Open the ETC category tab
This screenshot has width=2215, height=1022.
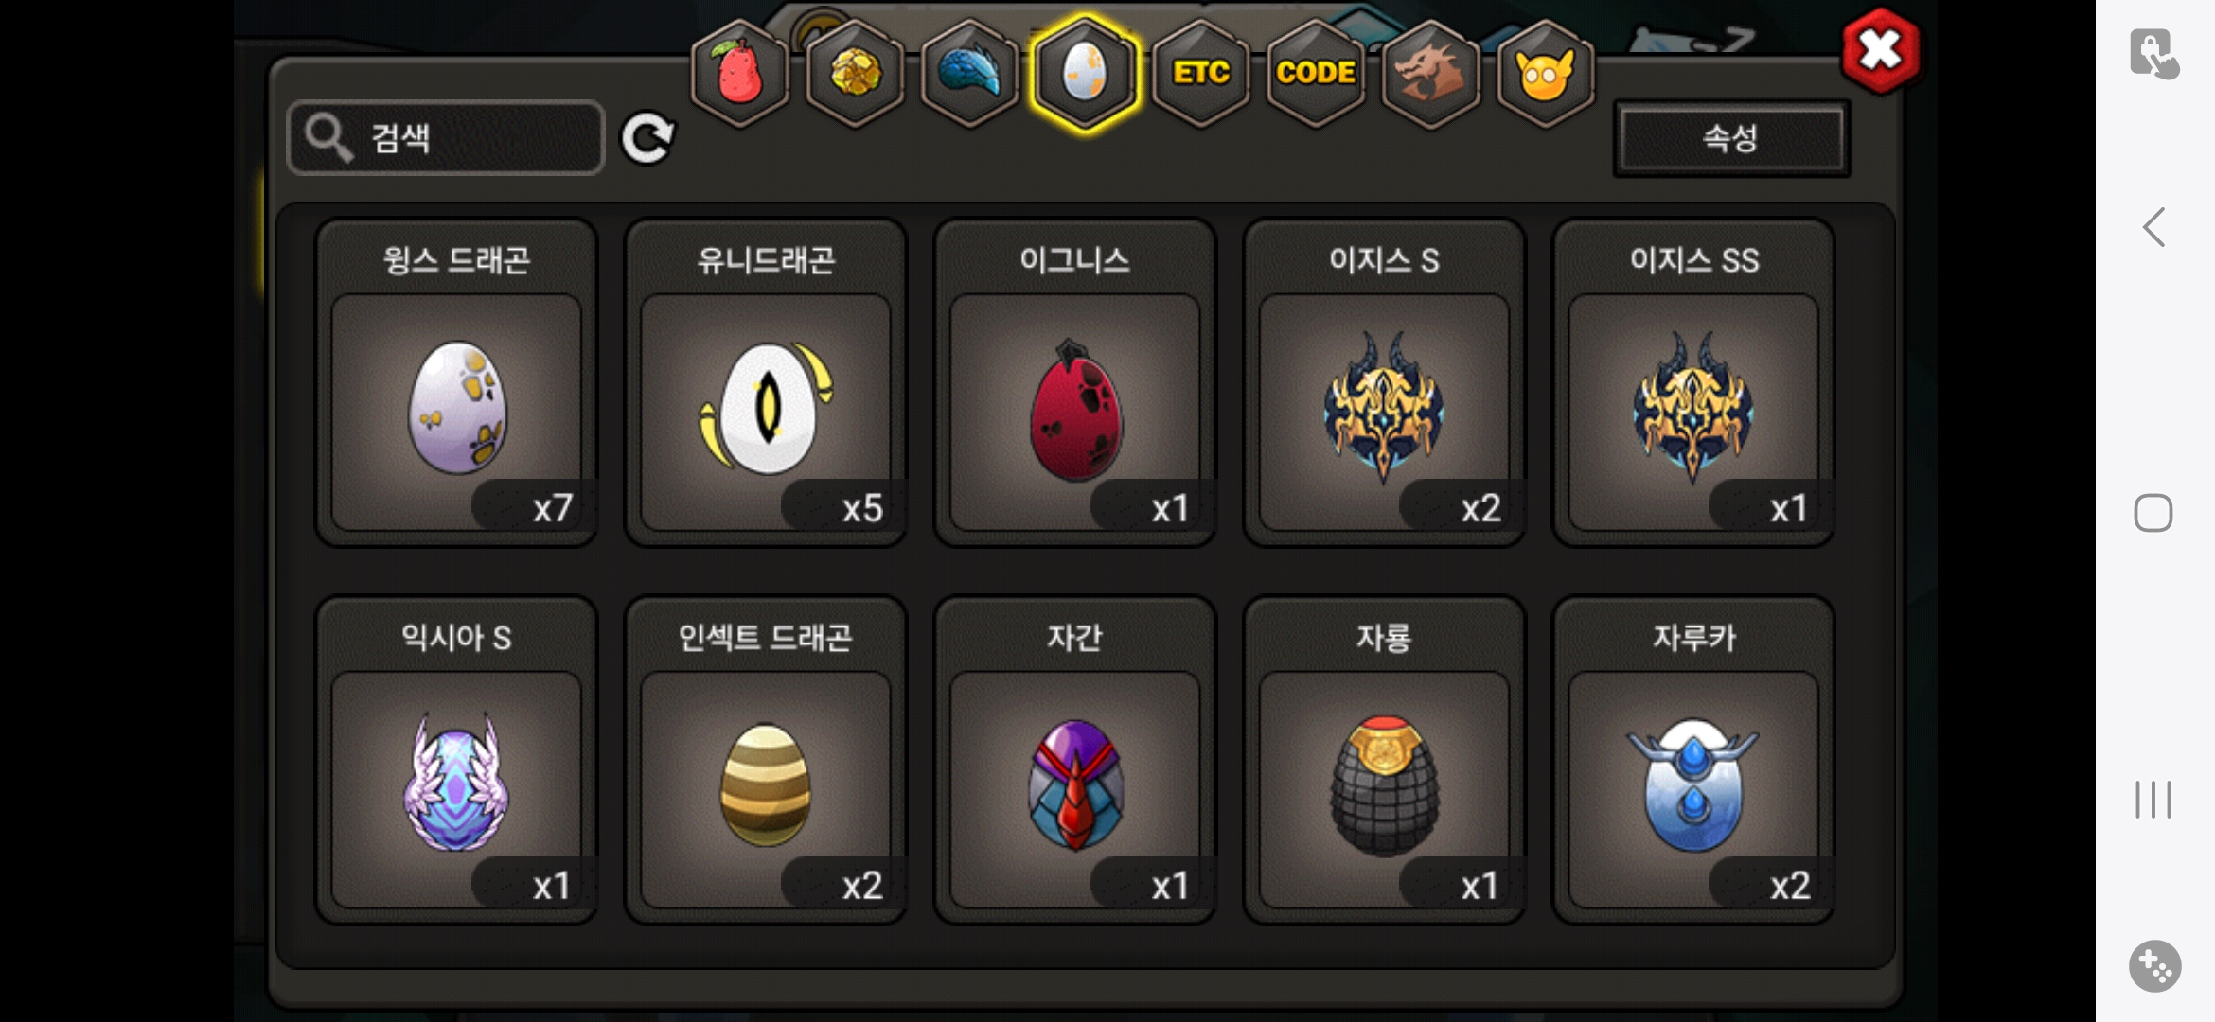(1200, 74)
